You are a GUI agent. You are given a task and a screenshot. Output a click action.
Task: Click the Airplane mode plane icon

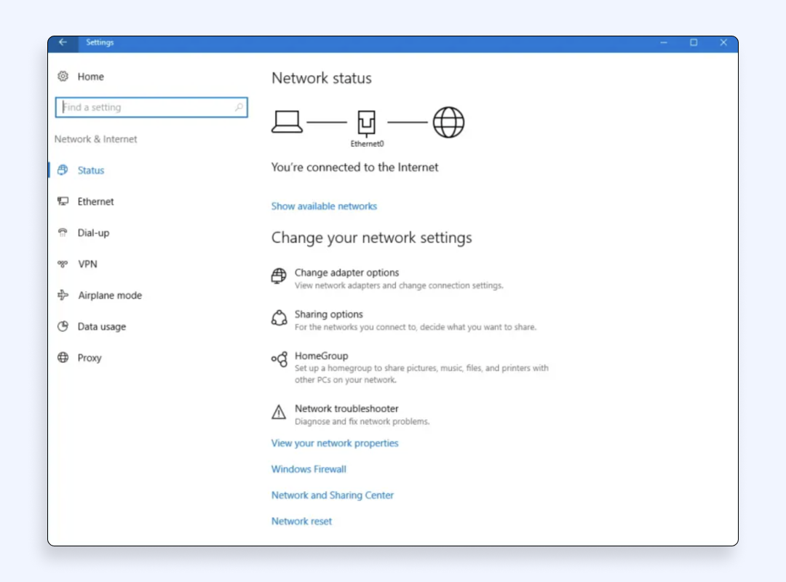click(x=63, y=295)
